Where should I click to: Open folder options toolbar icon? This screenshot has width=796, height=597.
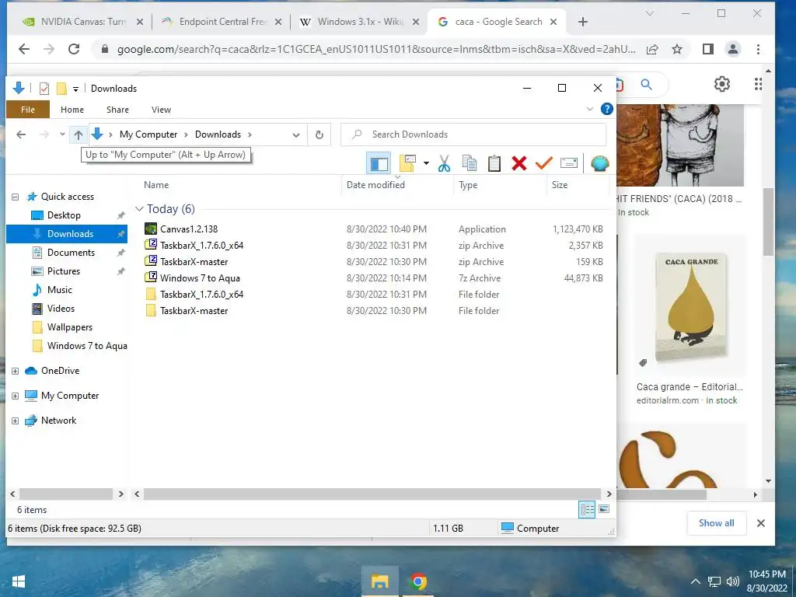[407, 163]
